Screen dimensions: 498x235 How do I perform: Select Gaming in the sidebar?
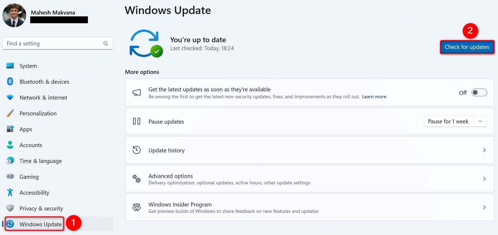coord(57,177)
